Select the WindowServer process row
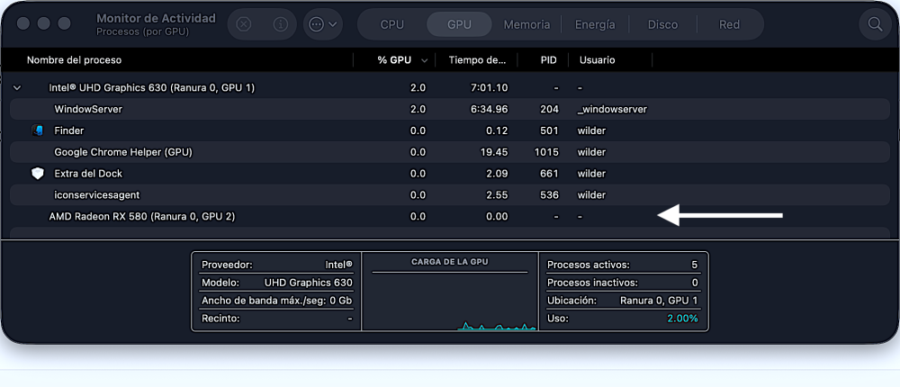 pos(449,109)
